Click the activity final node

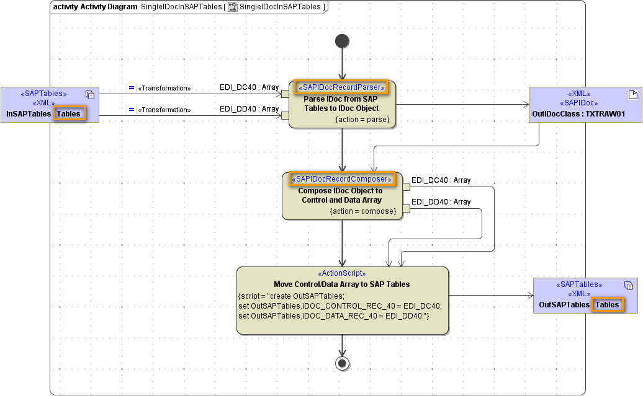click(342, 363)
